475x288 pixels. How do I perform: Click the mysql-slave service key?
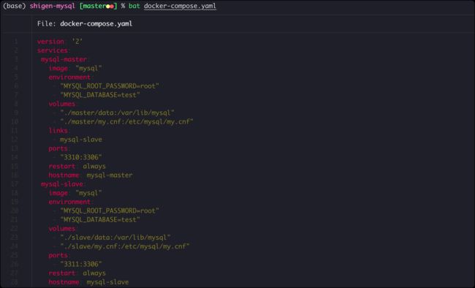click(x=62, y=184)
